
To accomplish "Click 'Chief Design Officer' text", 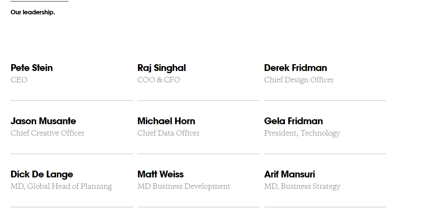I will (x=299, y=80).
